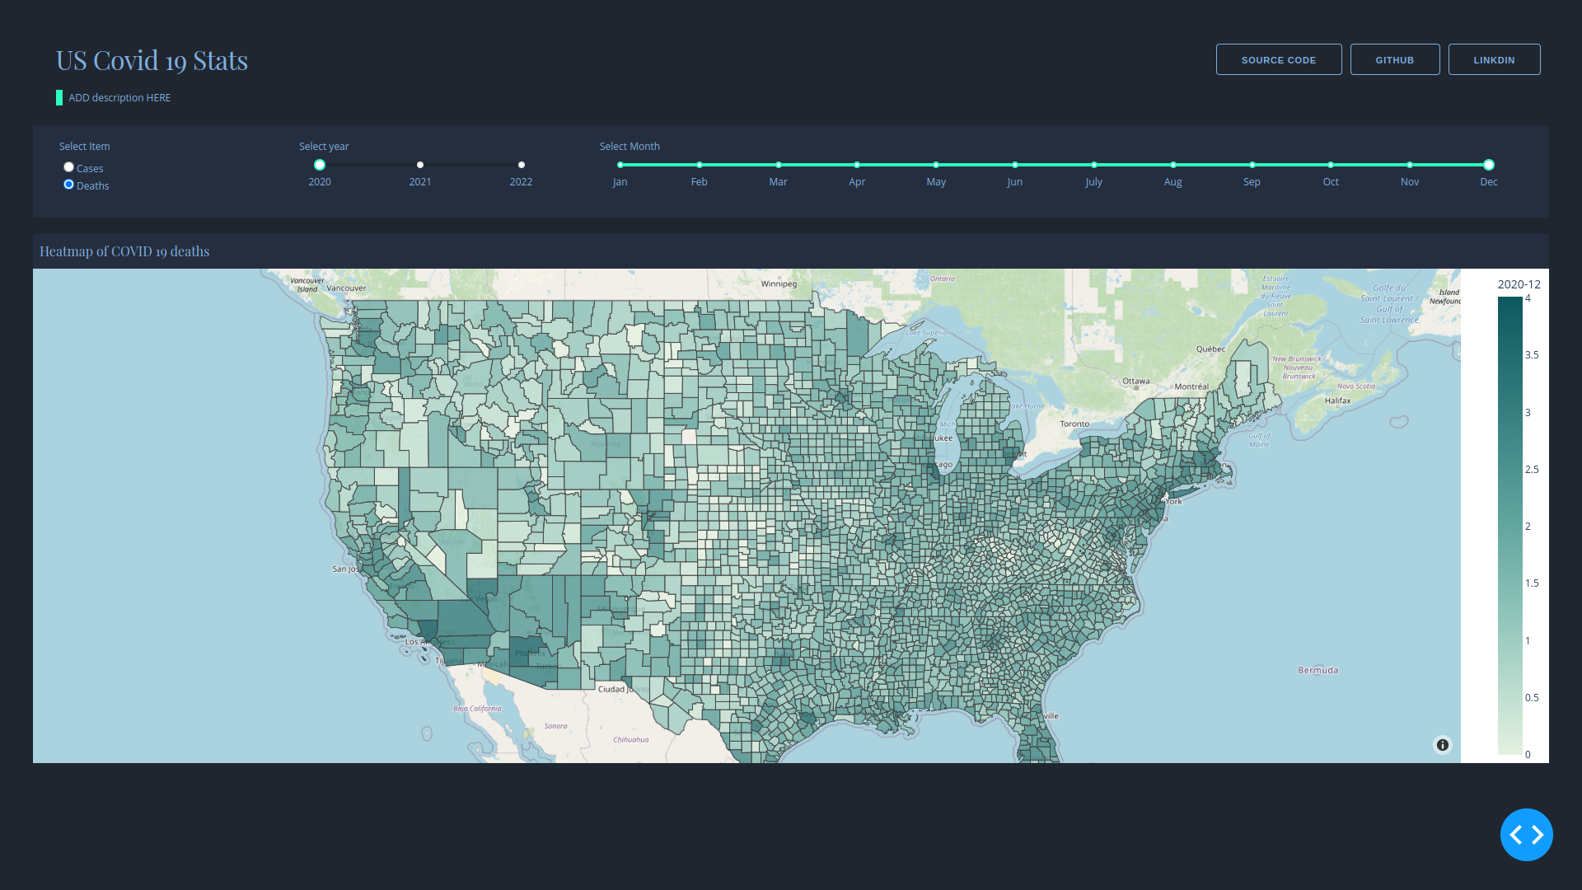Select Jan on the month slider
Screen dimensions: 1582x890
point(620,163)
